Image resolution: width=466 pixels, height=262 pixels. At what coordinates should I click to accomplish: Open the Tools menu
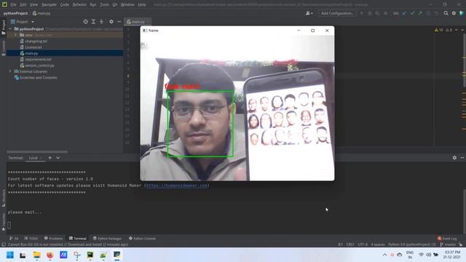[x=104, y=4]
